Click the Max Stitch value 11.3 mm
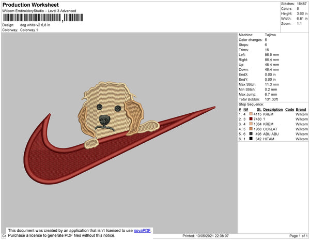This screenshot has width=310, height=240. click(x=272, y=84)
